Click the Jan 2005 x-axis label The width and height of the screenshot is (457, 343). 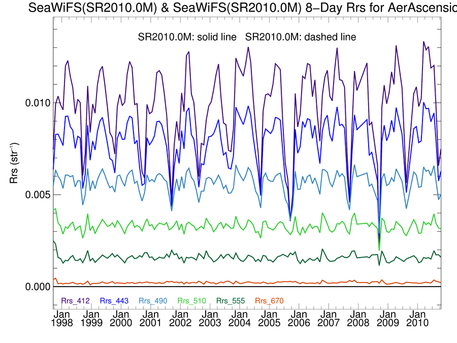pyautogui.click(x=269, y=319)
